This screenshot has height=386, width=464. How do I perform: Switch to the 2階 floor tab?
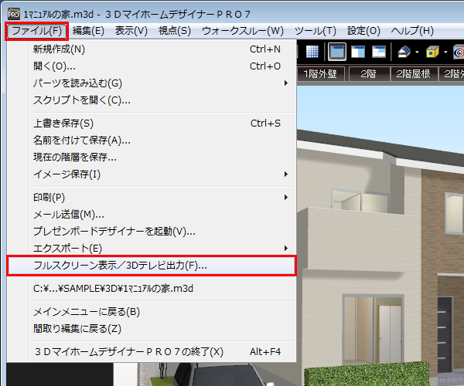point(369,74)
